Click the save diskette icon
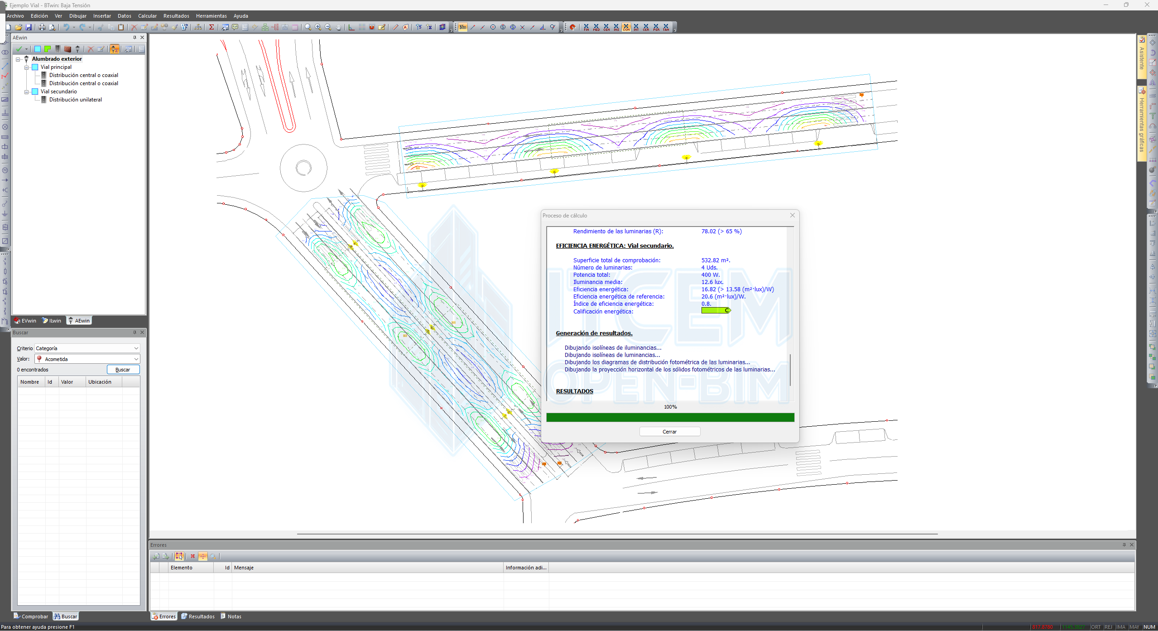 point(29,27)
